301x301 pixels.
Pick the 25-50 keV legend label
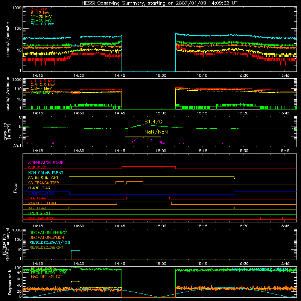click(41, 20)
